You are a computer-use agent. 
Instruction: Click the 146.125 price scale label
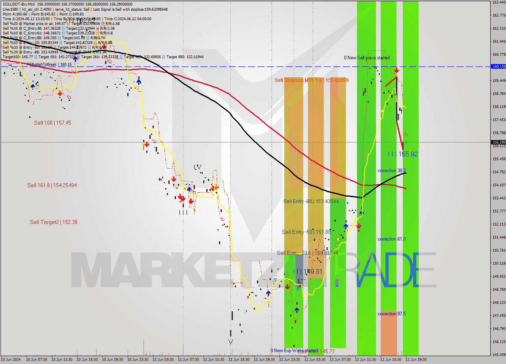coord(499,341)
